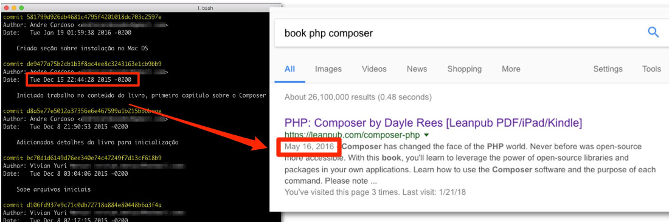Open PHP: Composer by Dayle Rees link
Image resolution: width=669 pixels, height=222 pixels.
pyautogui.click(x=434, y=123)
